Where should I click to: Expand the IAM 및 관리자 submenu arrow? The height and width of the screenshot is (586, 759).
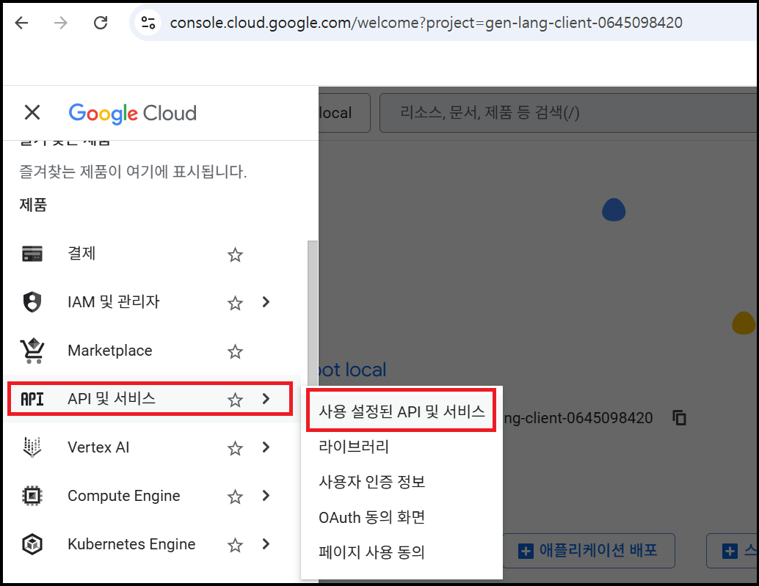click(x=266, y=302)
